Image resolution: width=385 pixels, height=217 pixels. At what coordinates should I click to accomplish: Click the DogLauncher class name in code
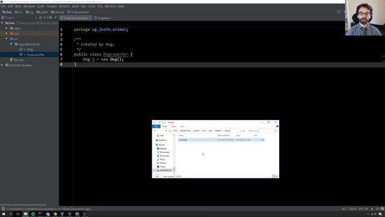[115, 54]
